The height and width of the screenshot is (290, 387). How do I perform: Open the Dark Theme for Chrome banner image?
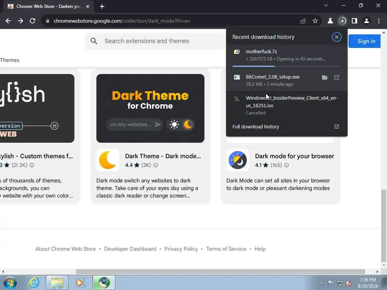point(150,108)
